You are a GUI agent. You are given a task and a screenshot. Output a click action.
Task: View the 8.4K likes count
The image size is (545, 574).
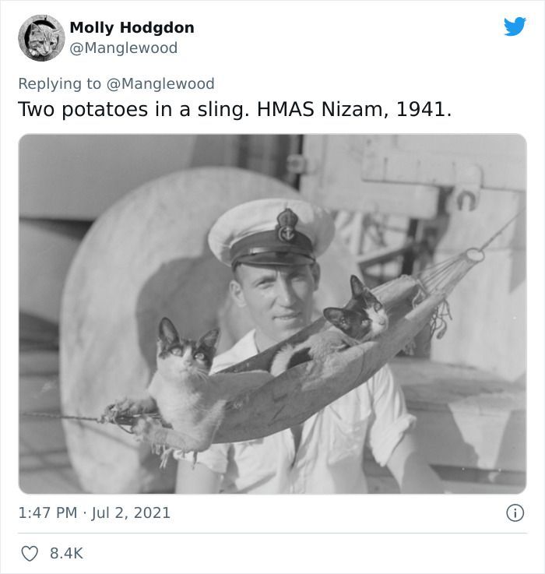[x=66, y=554]
